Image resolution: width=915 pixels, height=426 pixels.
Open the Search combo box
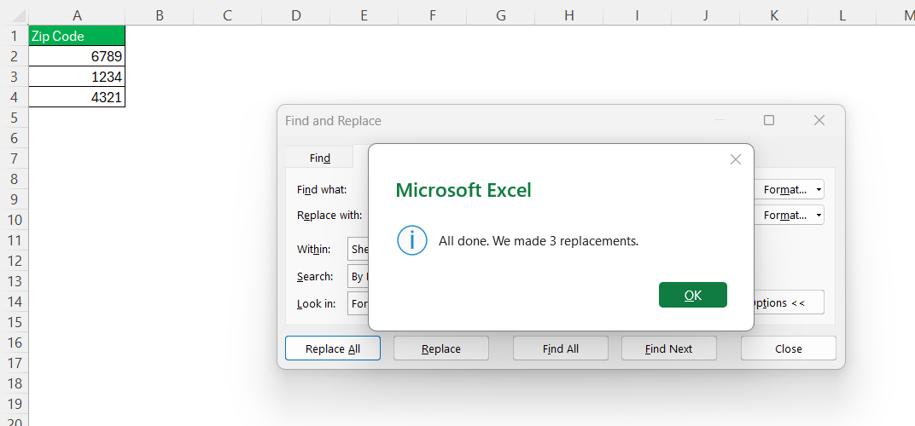pos(358,276)
